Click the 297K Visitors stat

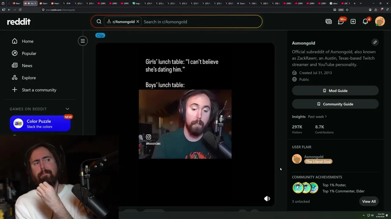[x=297, y=129]
